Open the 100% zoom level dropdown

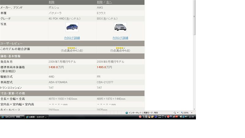[192, 113]
